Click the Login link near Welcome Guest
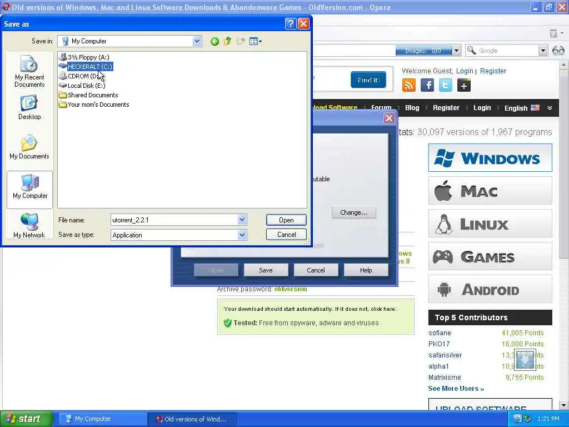 pos(465,71)
